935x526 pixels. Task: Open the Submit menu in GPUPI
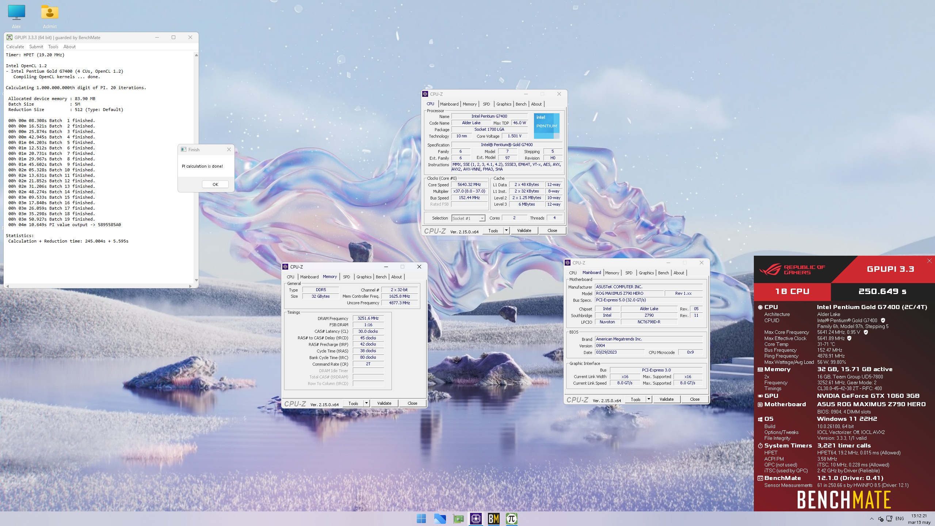coord(36,47)
